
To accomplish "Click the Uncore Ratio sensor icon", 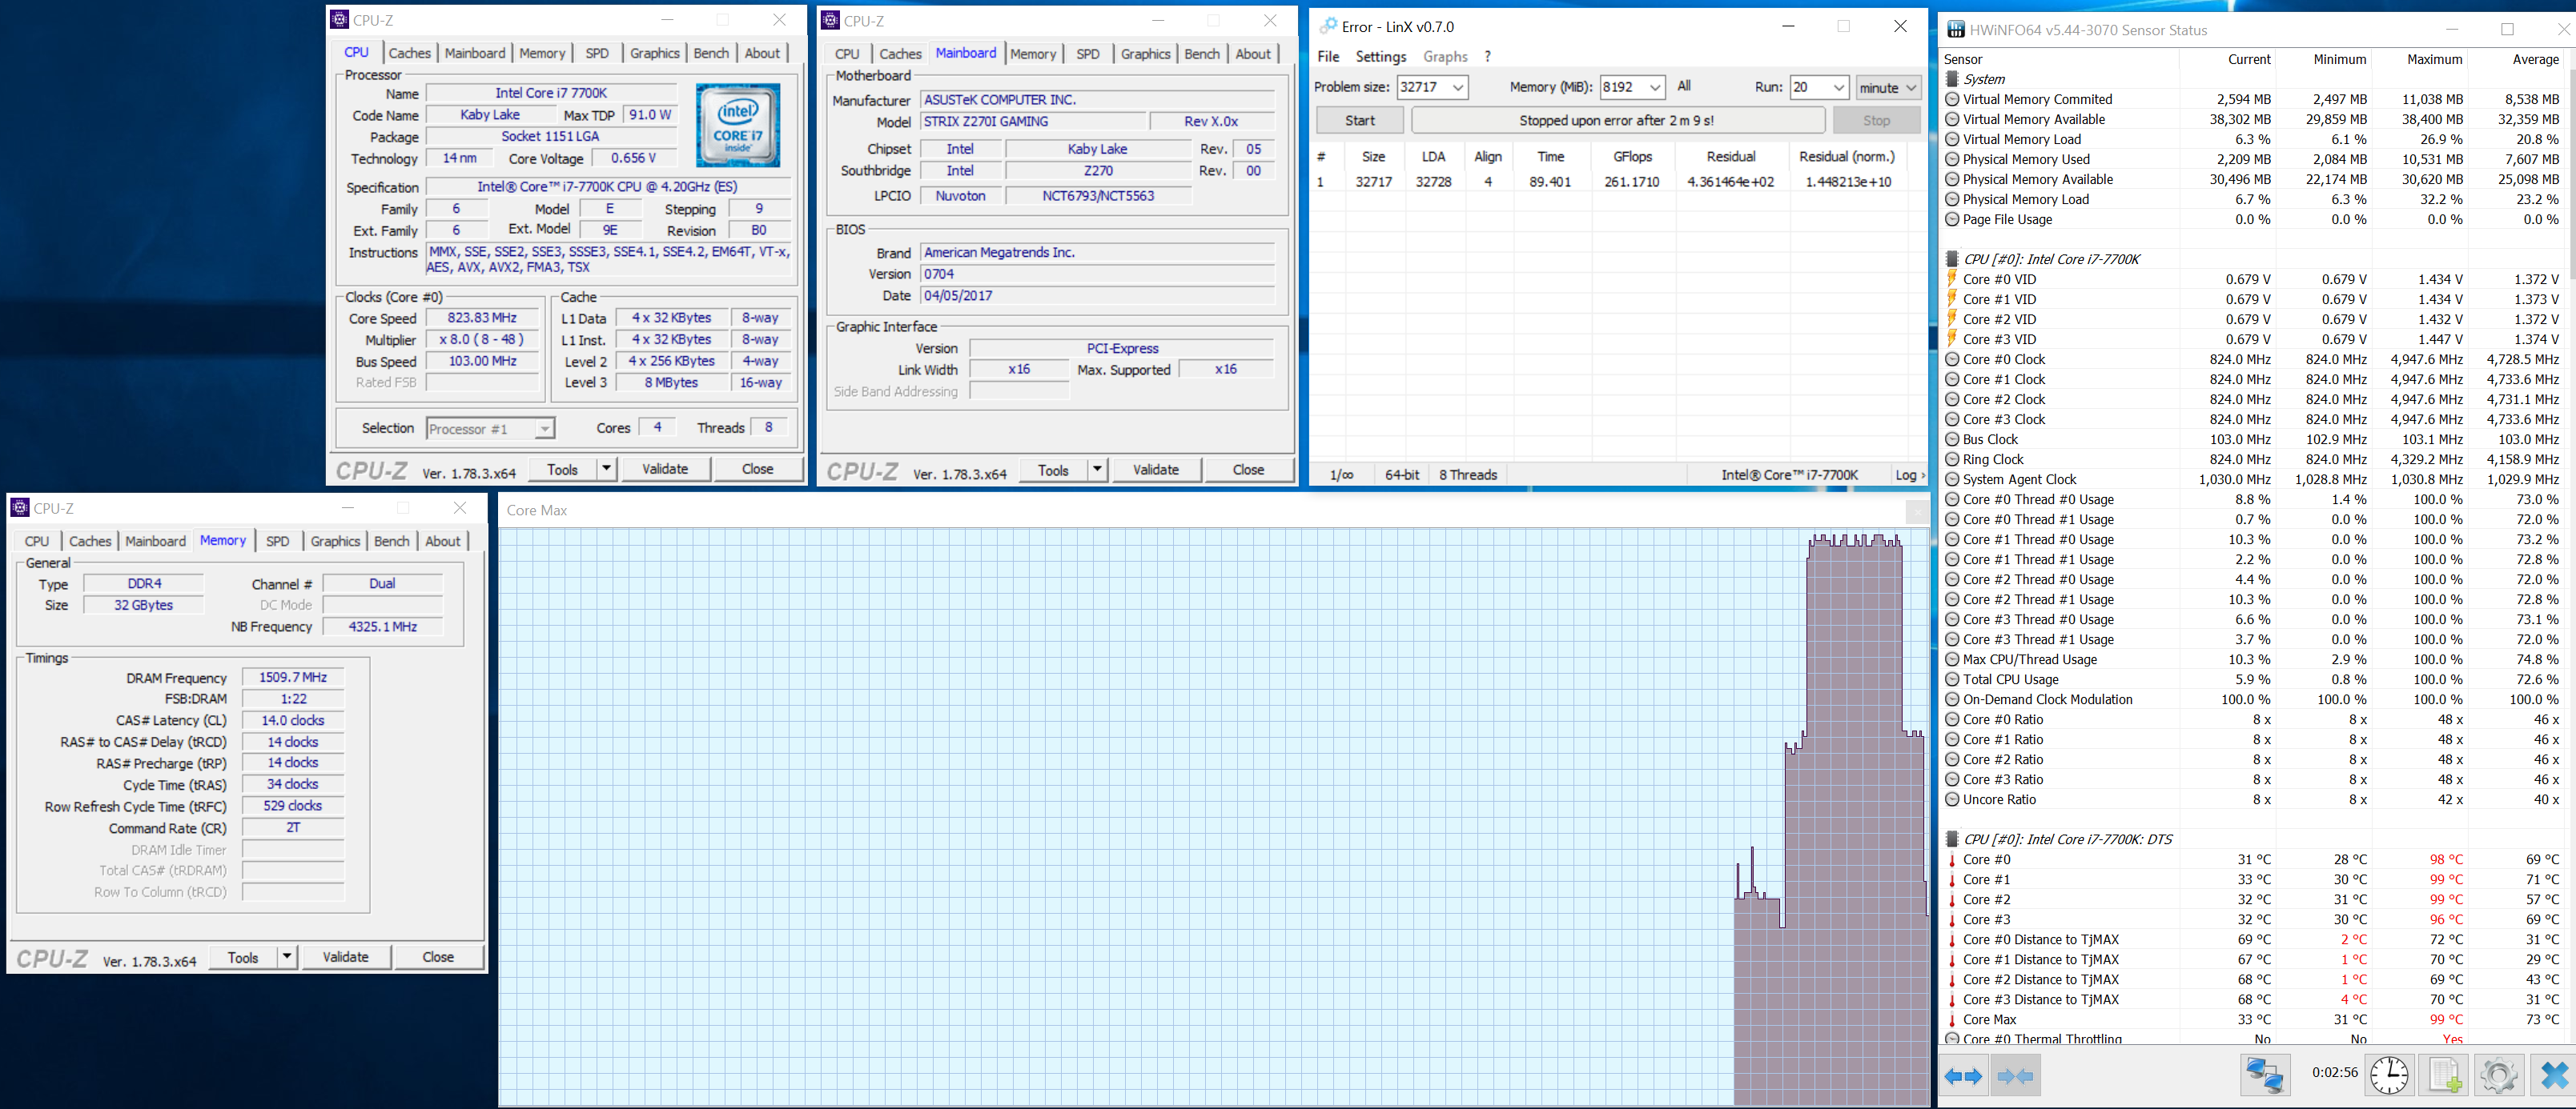I will pos(1952,799).
